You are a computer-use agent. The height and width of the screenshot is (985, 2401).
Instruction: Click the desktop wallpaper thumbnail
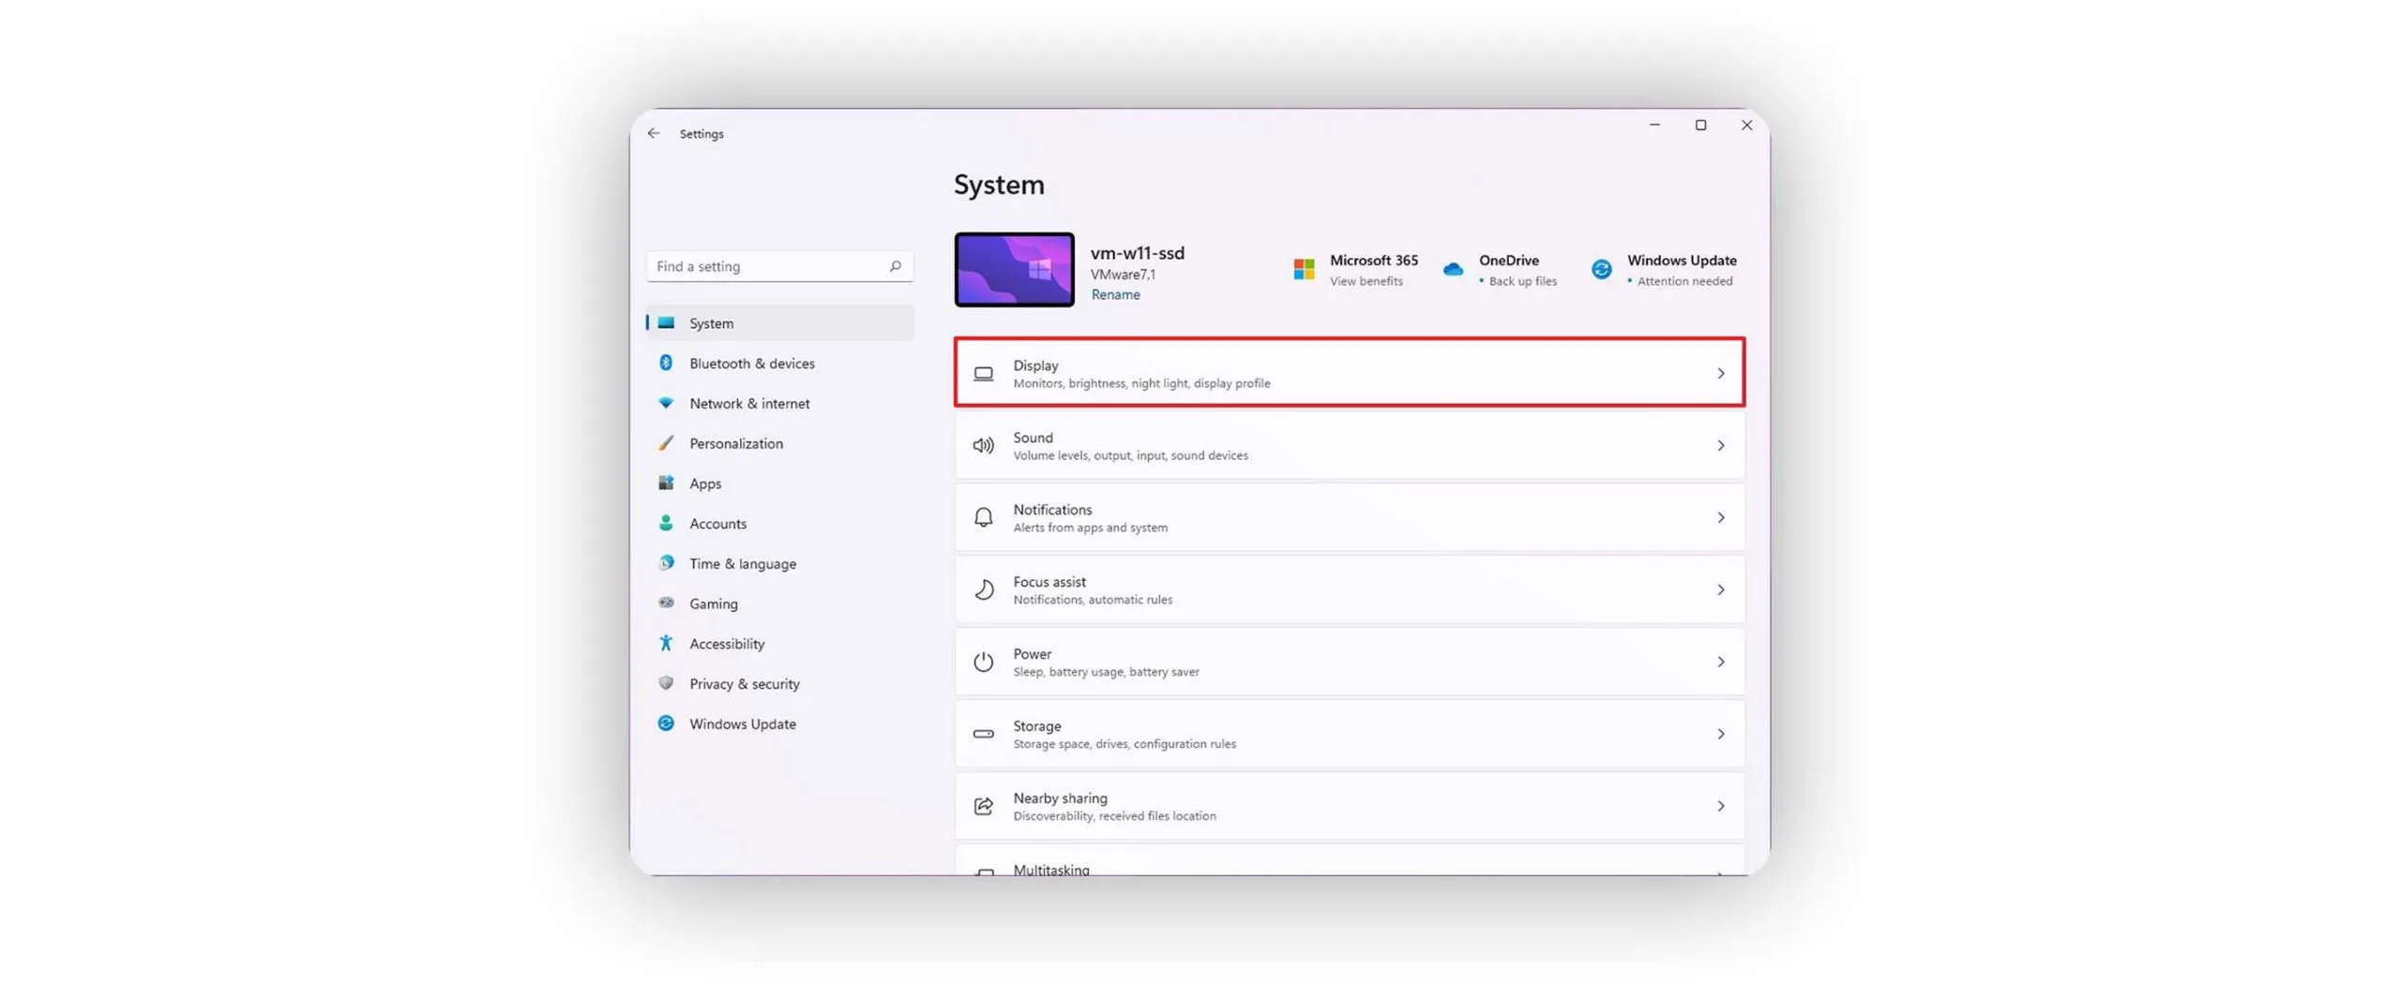[1014, 270]
